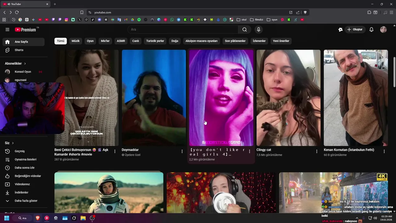
Task: Open the browser extensions puzzle icon
Action: click(x=369, y=12)
